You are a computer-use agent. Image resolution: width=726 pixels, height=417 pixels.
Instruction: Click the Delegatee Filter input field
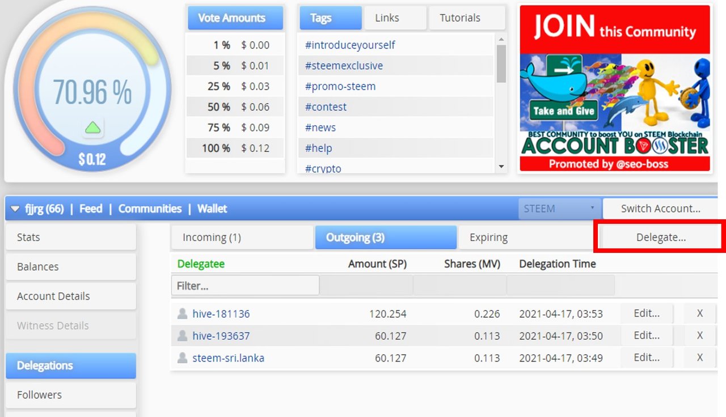pyautogui.click(x=246, y=286)
